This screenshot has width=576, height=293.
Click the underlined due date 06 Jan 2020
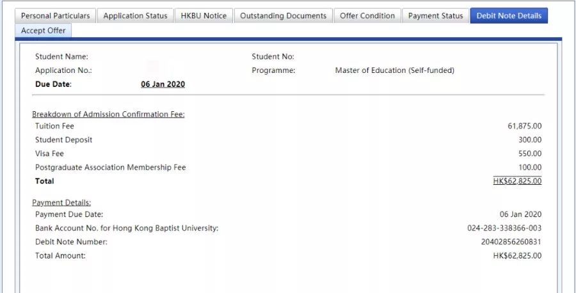coord(163,84)
